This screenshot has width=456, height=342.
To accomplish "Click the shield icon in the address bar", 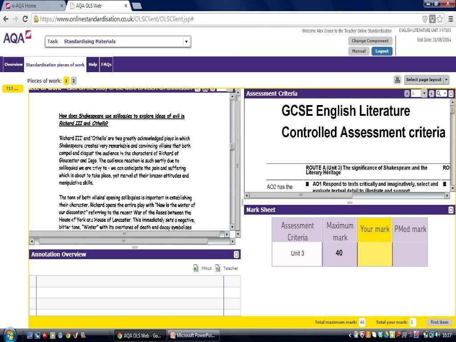I will tap(425, 19).
